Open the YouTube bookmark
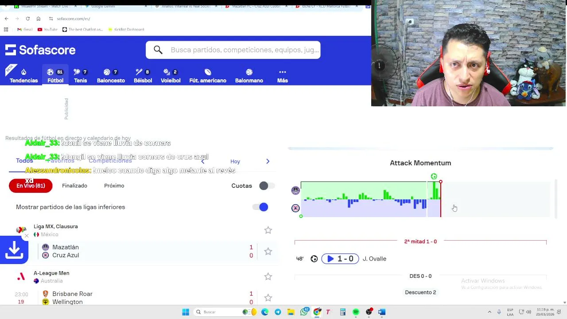The image size is (567, 319). (47, 29)
